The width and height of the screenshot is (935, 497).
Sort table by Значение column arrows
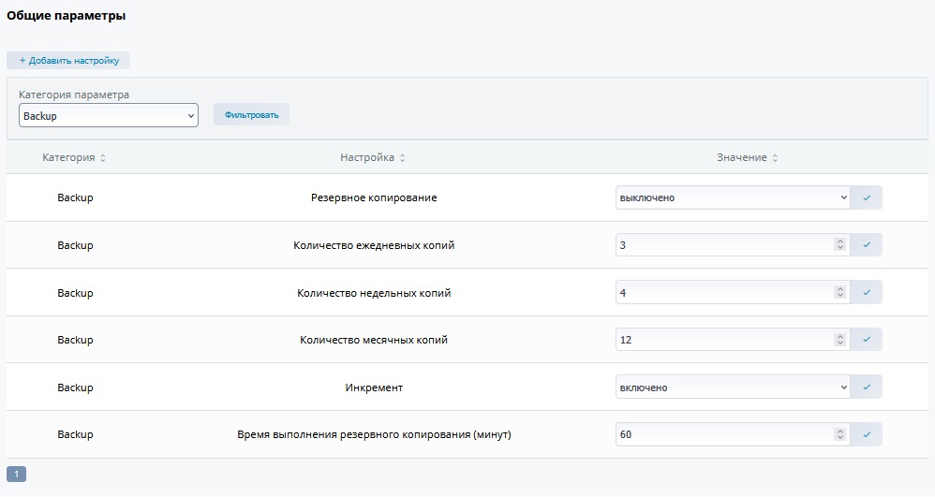coord(775,158)
